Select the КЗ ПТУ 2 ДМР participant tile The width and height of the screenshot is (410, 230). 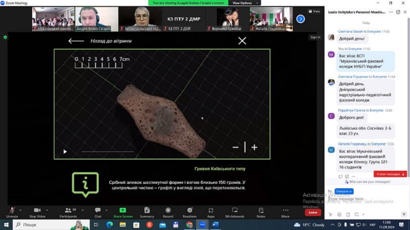[184, 19]
